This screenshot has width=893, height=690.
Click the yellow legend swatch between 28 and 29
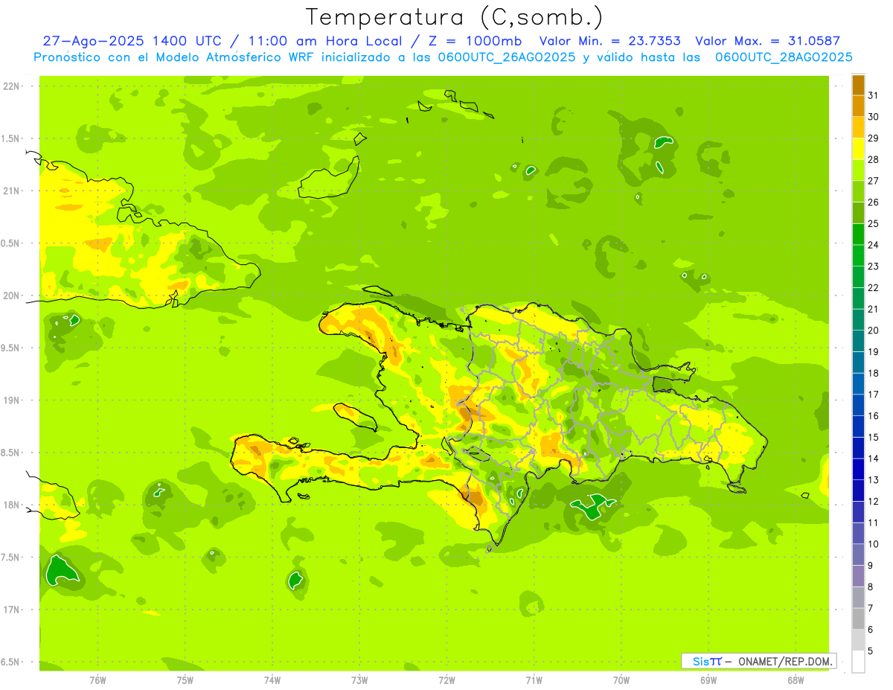coord(858,149)
